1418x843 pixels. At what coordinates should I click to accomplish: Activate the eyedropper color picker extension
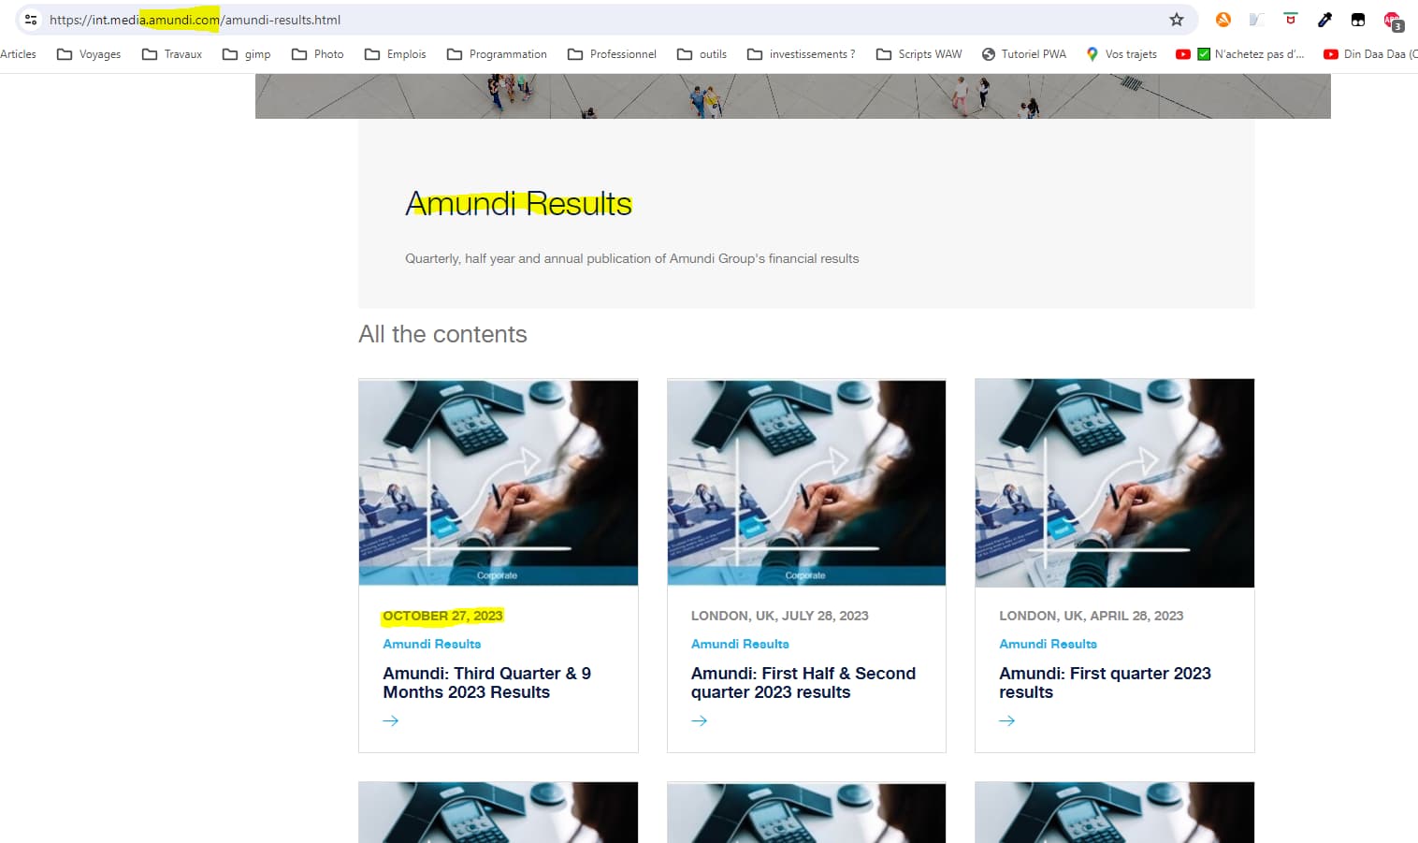(1324, 20)
